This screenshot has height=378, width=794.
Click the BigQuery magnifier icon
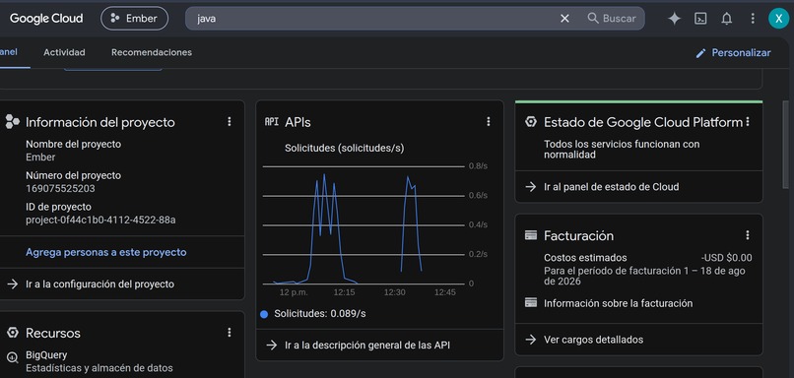[x=13, y=357]
